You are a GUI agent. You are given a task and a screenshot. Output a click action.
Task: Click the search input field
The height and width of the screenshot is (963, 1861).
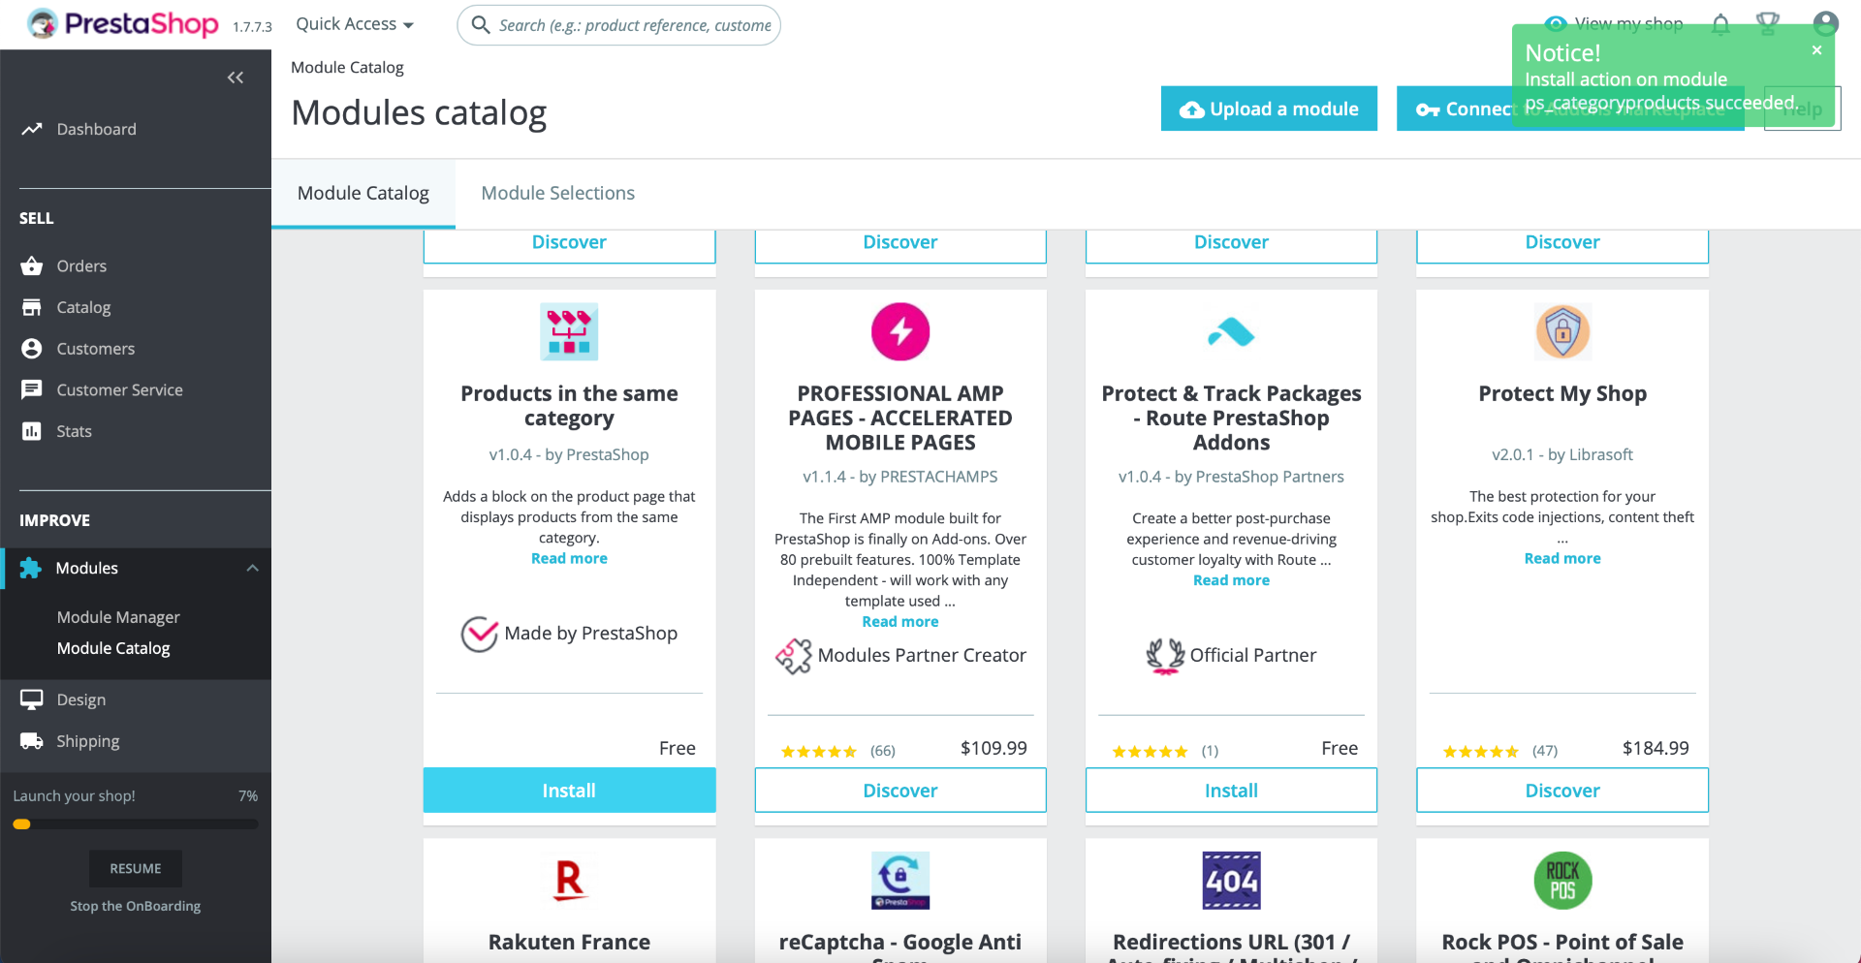(x=634, y=25)
